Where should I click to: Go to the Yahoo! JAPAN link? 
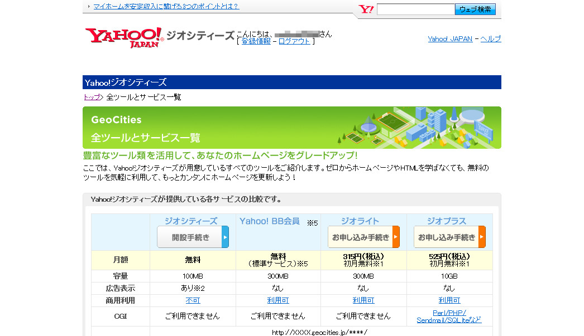450,38
